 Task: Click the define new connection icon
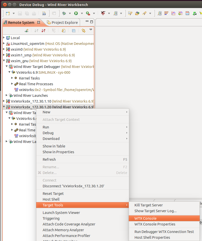pos(26,31)
